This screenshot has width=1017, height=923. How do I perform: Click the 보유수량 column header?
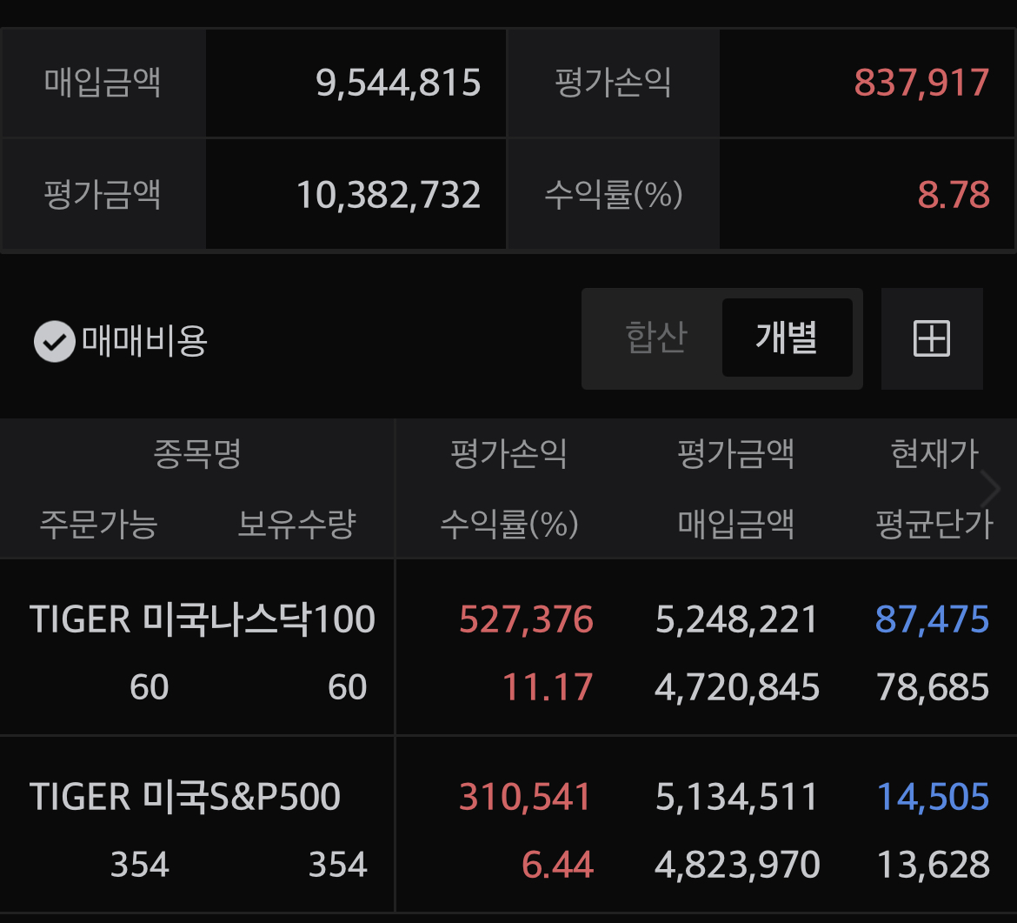click(297, 524)
